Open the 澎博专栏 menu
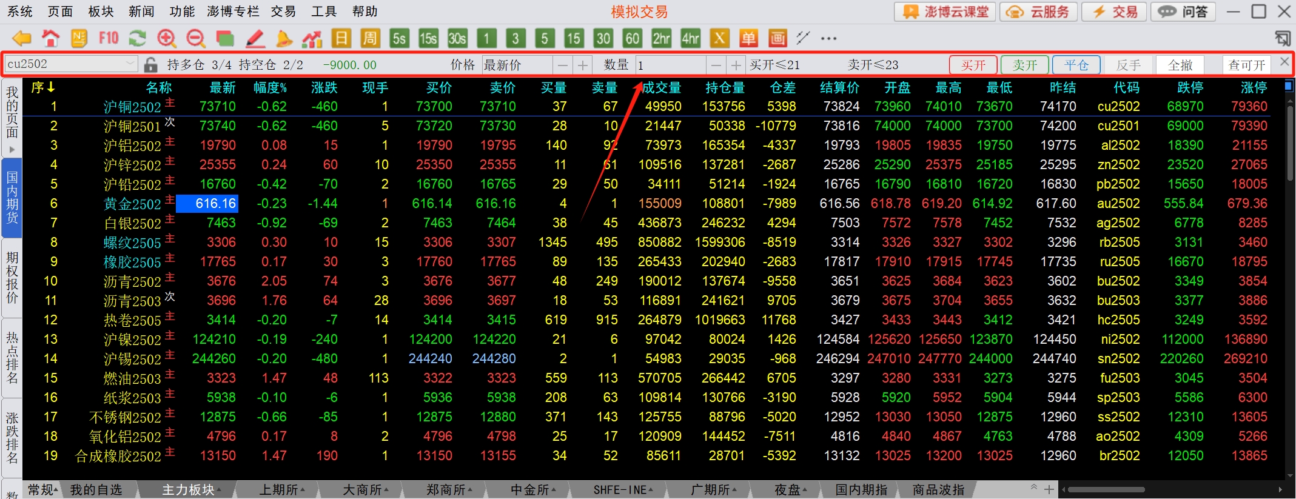 232,12
